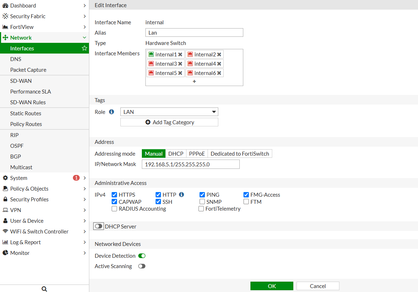Click the IP/Network Mask input field
Viewport: 418px width, 292px height.
[191, 164]
